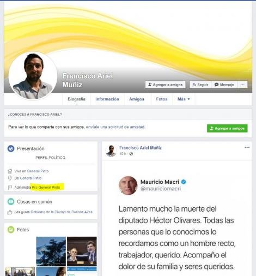Click the green Agregar a amigos button
Image resolution: width=256 pixels, height=276 pixels.
(x=227, y=128)
